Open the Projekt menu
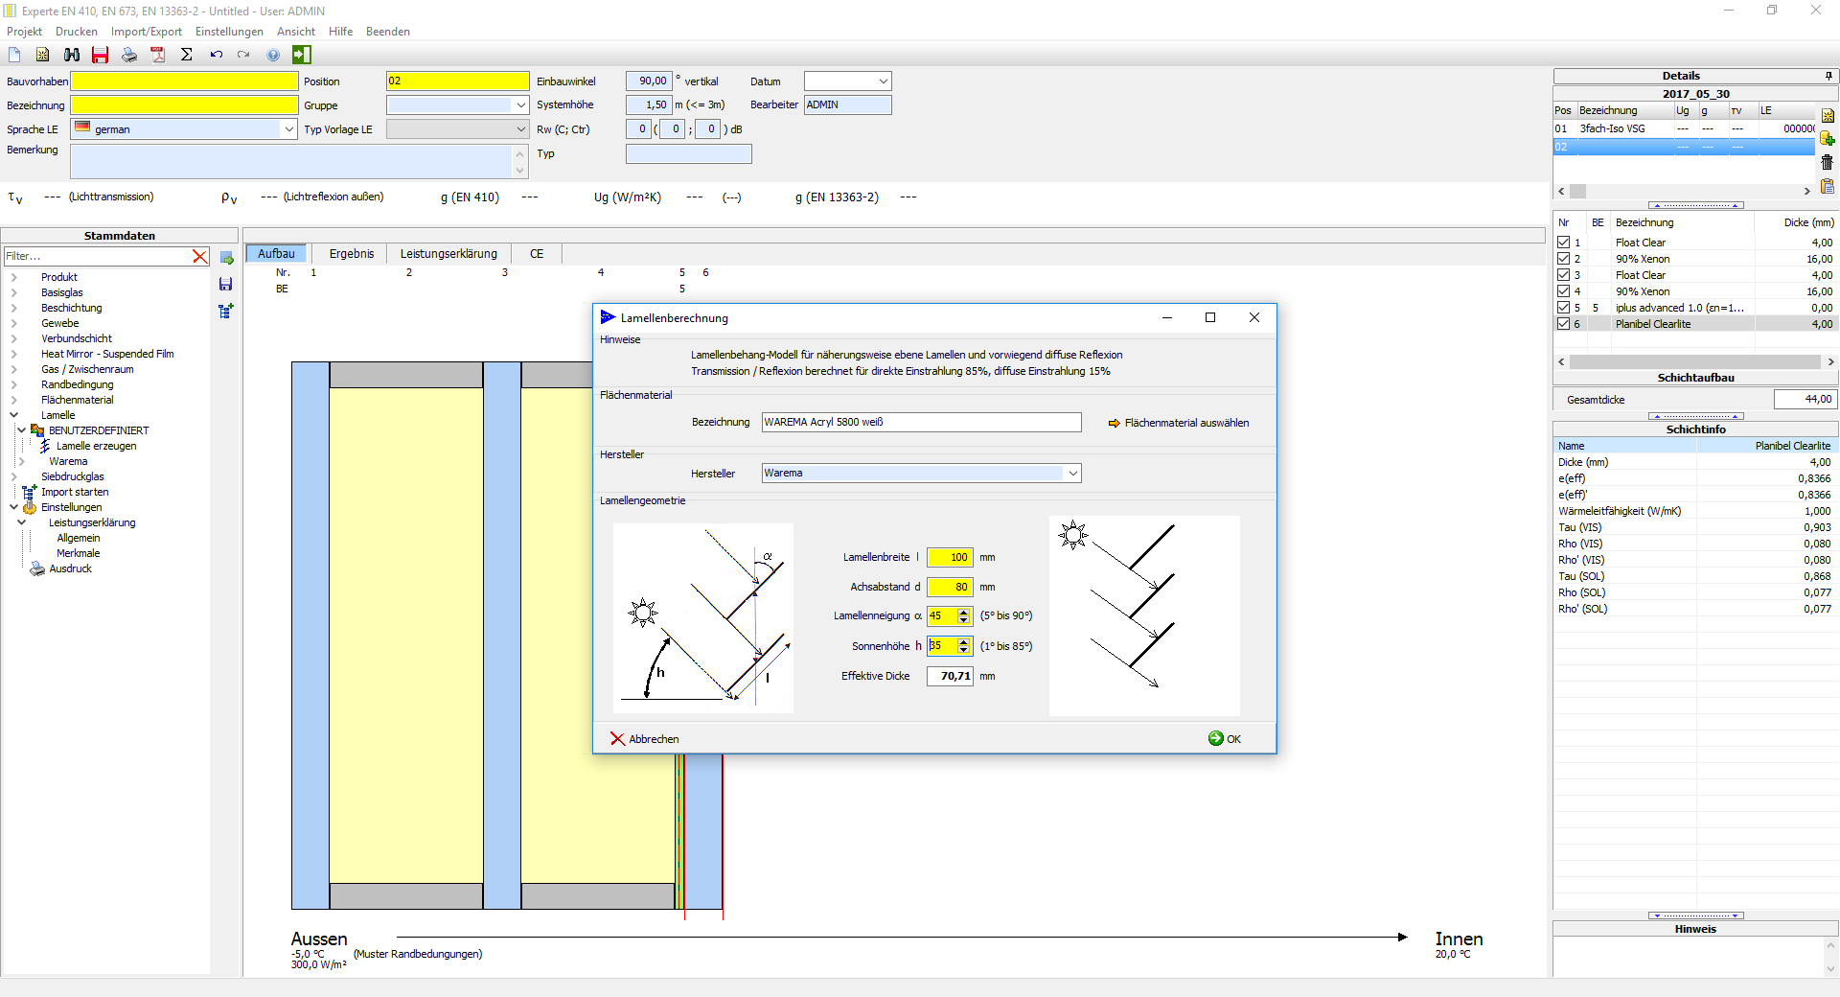The height and width of the screenshot is (997, 1840). coord(24,32)
